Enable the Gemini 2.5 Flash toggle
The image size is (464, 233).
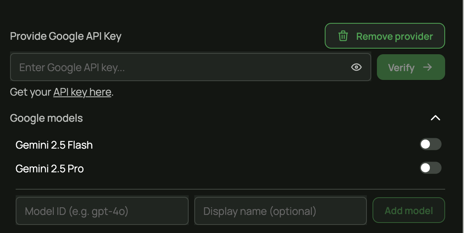pyautogui.click(x=430, y=144)
